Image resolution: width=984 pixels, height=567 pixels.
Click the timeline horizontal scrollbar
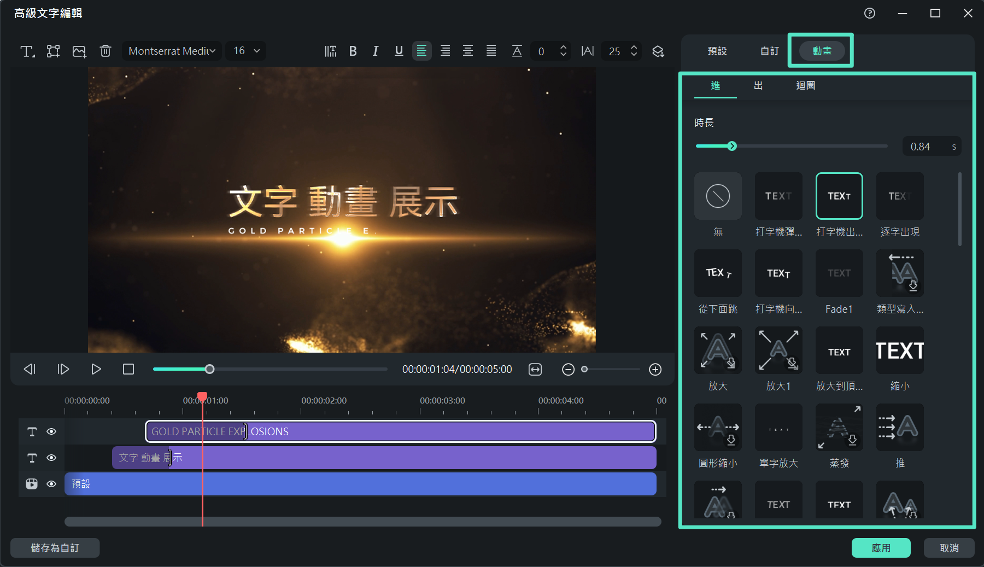(363, 522)
